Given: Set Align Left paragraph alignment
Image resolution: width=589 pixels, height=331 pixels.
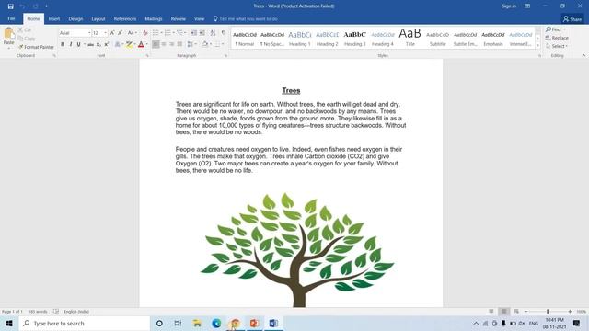Looking at the screenshot, I should 156,45.
